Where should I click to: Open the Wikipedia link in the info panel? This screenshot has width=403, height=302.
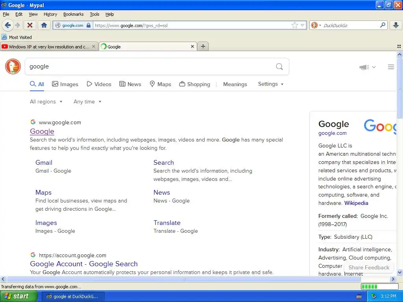356,203
